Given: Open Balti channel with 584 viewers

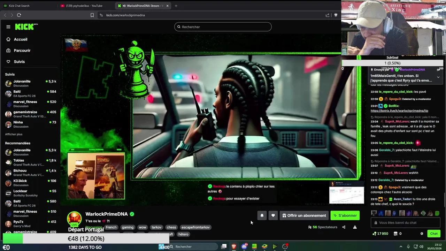Looking at the screenshot, I should [31, 93].
